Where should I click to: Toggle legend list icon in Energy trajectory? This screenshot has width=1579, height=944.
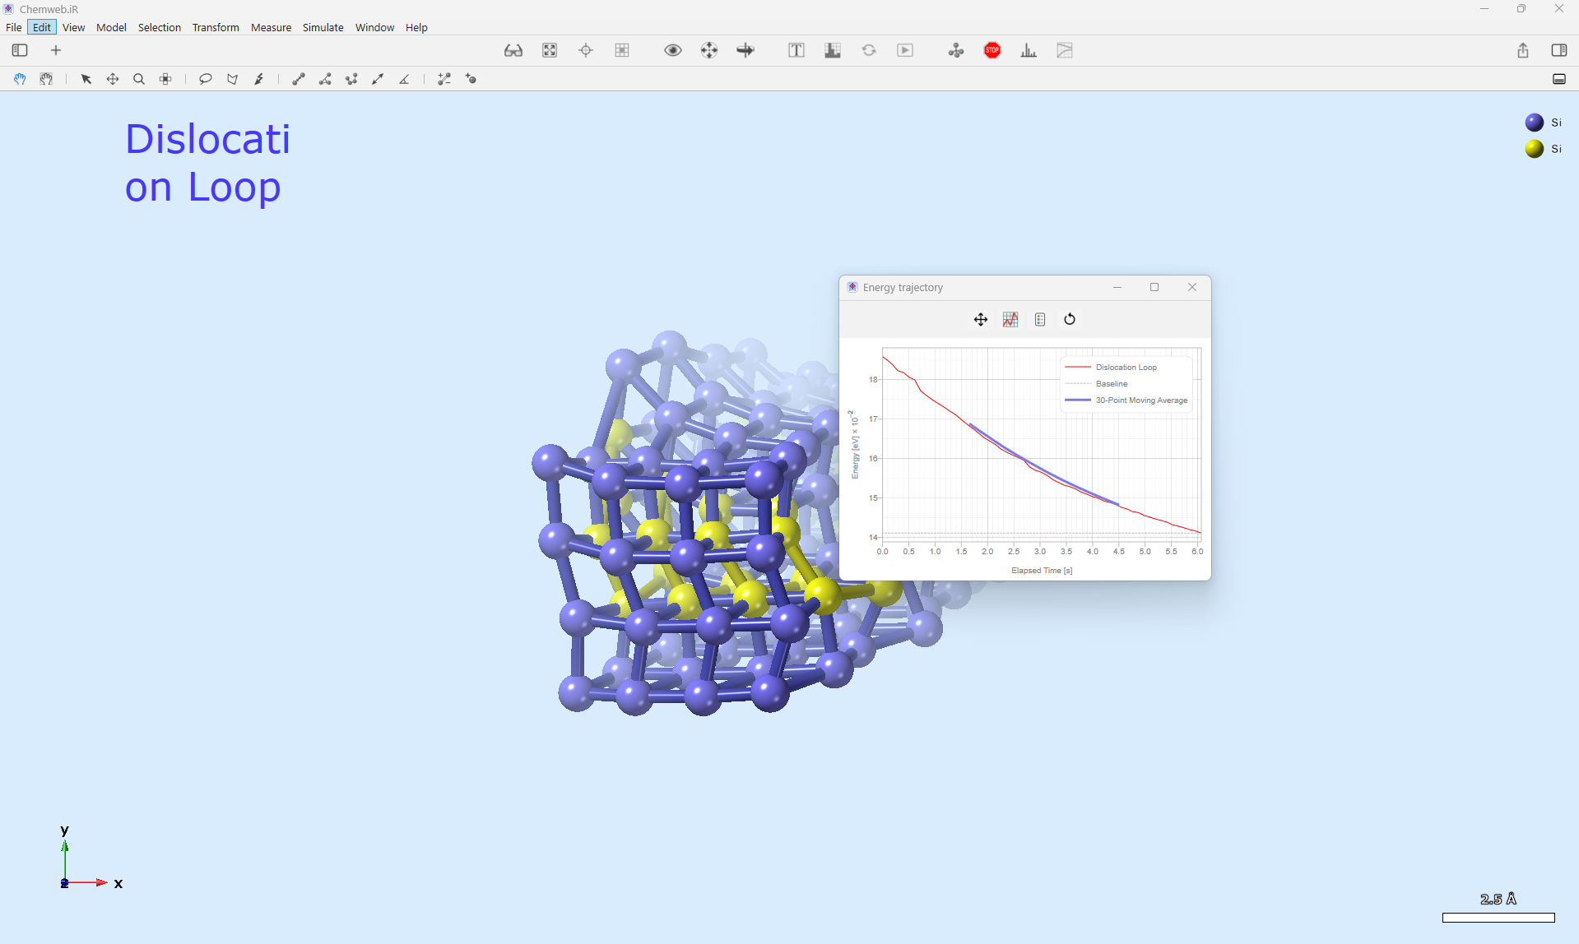1040,319
